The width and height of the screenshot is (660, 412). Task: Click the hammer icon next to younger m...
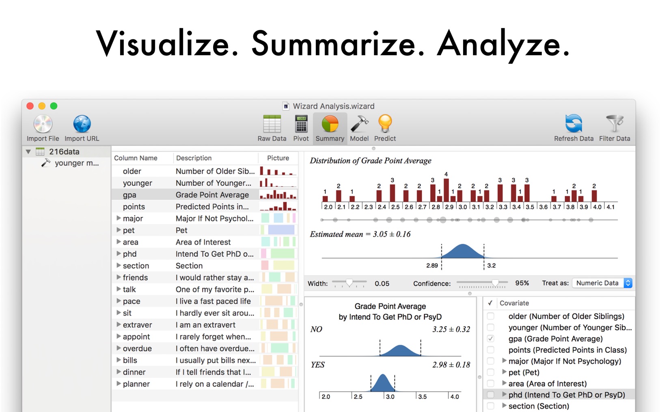46,163
